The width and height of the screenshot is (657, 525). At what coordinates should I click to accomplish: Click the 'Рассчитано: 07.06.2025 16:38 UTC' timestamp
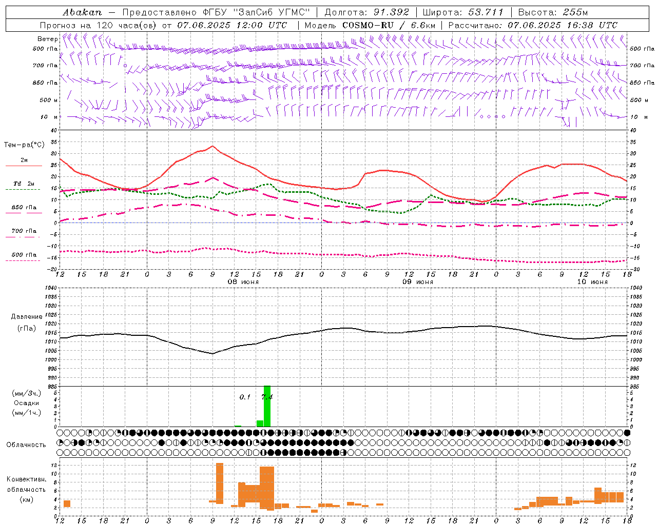[533, 25]
